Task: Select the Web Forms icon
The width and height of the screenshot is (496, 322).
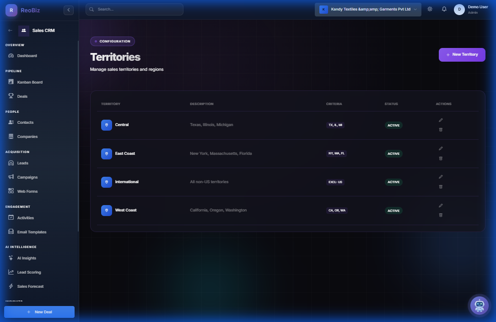Action: point(12,191)
